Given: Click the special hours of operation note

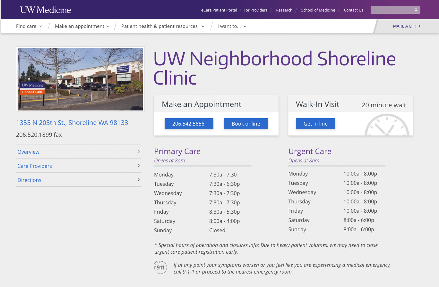Looking at the screenshot, I should tap(266, 249).
